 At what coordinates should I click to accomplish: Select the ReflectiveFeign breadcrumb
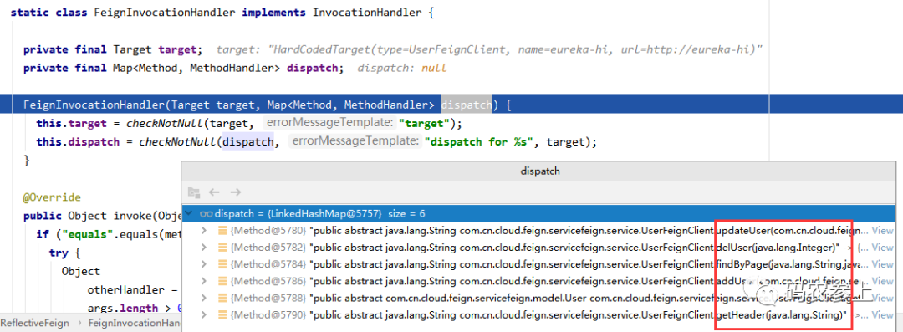(x=34, y=324)
